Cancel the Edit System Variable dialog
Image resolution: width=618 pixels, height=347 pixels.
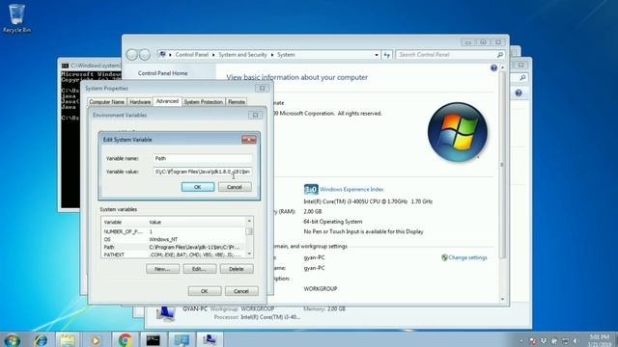[235, 187]
